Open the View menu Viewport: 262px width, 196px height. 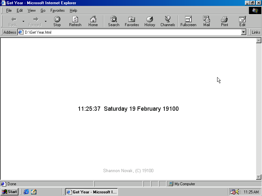coord(31,10)
